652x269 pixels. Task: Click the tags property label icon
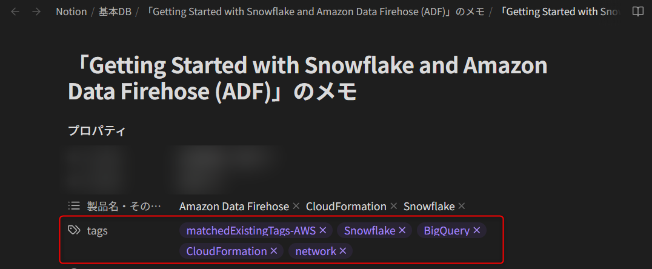pos(73,230)
